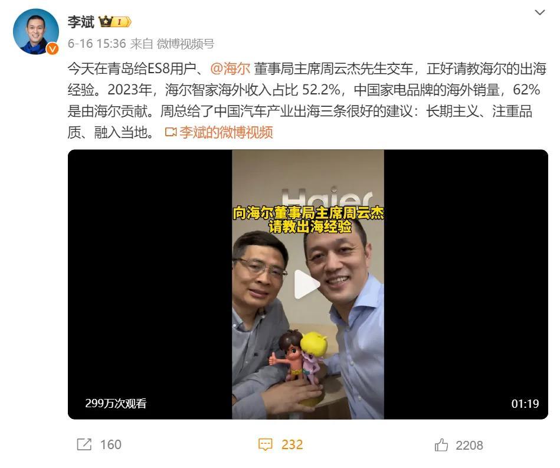The height and width of the screenshot is (468, 560).
Task: Click the video camera icon beside 李斌的微博视频
Action: click(171, 132)
